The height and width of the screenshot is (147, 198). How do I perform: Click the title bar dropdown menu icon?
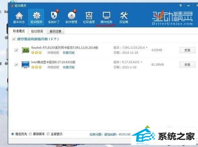click(181, 6)
